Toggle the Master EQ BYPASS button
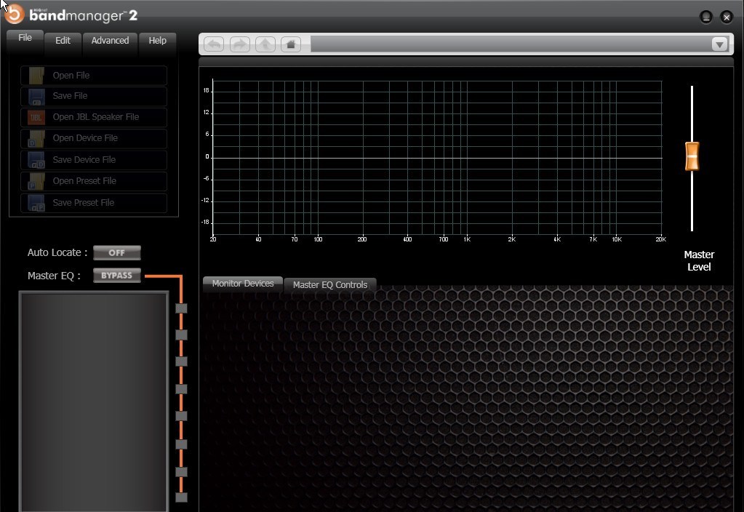 [116, 275]
